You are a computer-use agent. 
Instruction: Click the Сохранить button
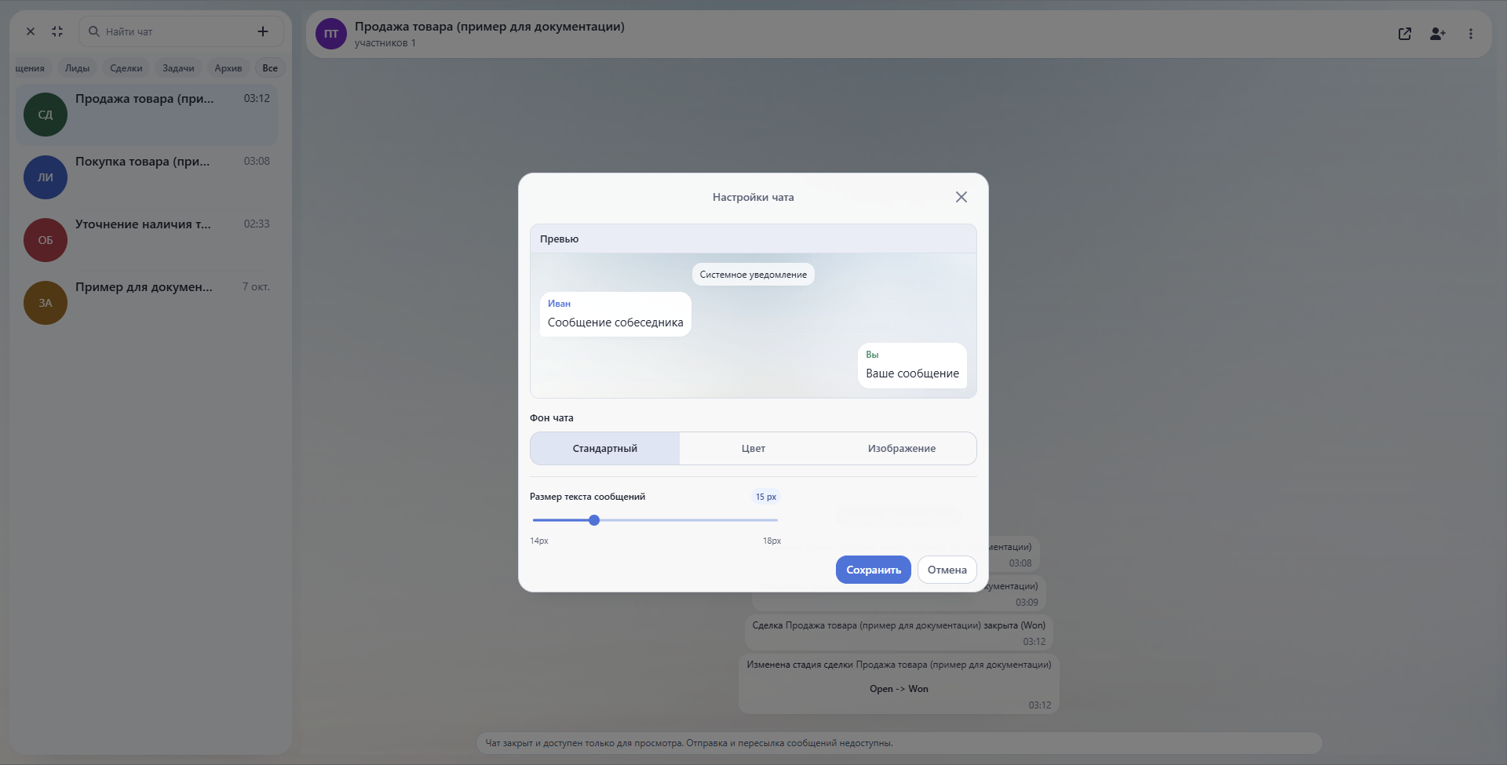874,570
